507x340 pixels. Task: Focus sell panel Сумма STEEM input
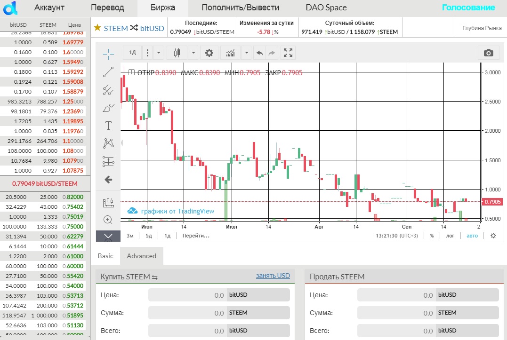point(396,313)
